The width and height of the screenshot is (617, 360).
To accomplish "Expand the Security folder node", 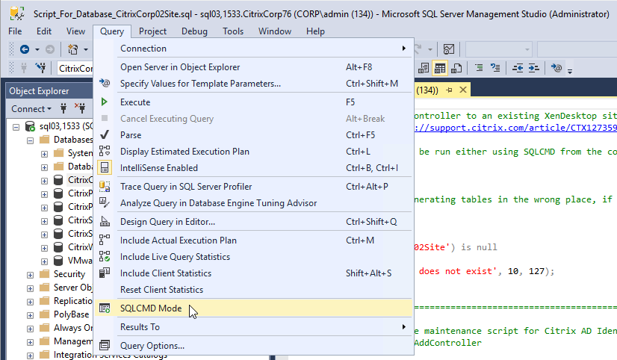I will (x=31, y=275).
